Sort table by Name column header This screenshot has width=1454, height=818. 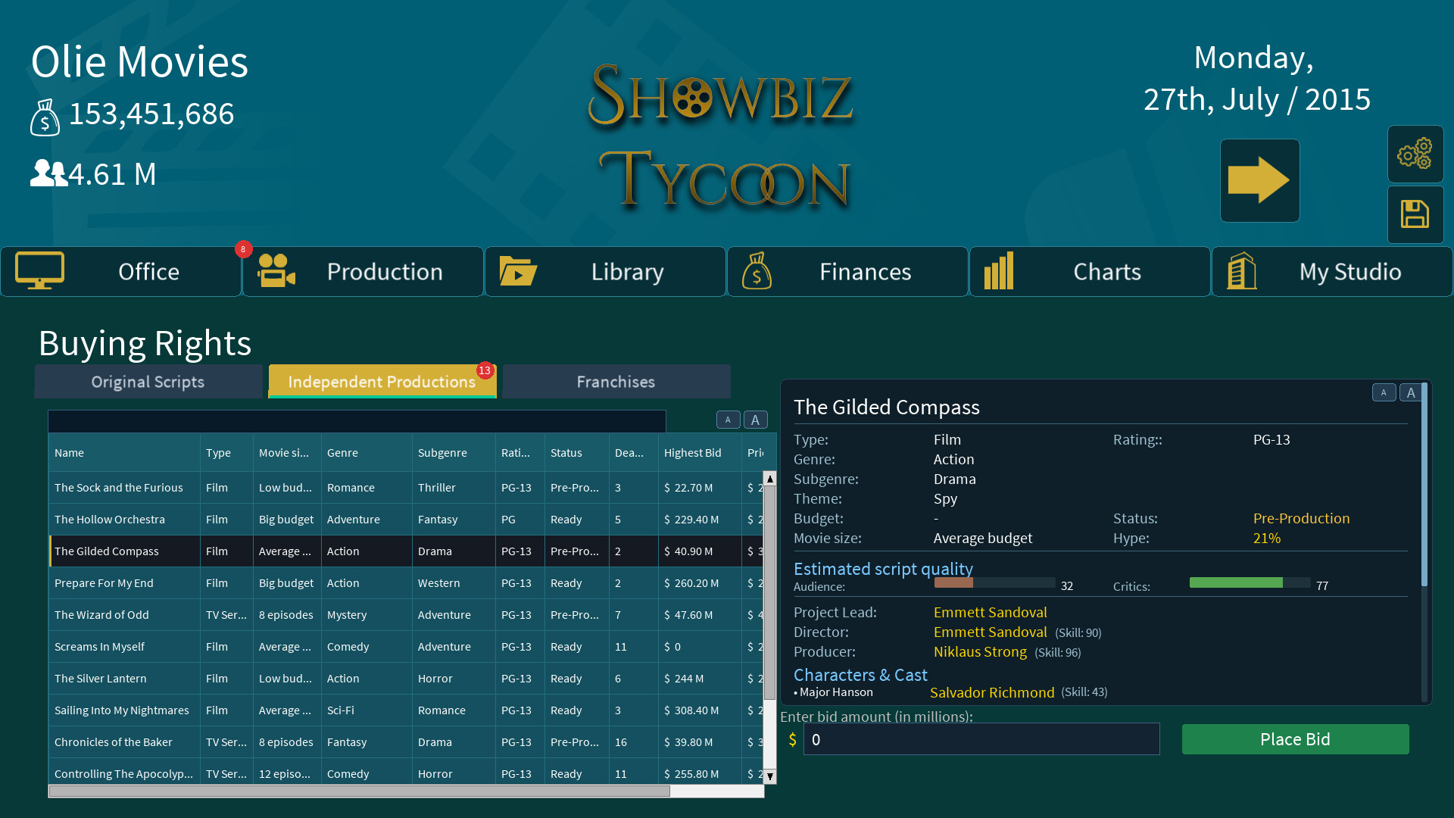click(125, 453)
